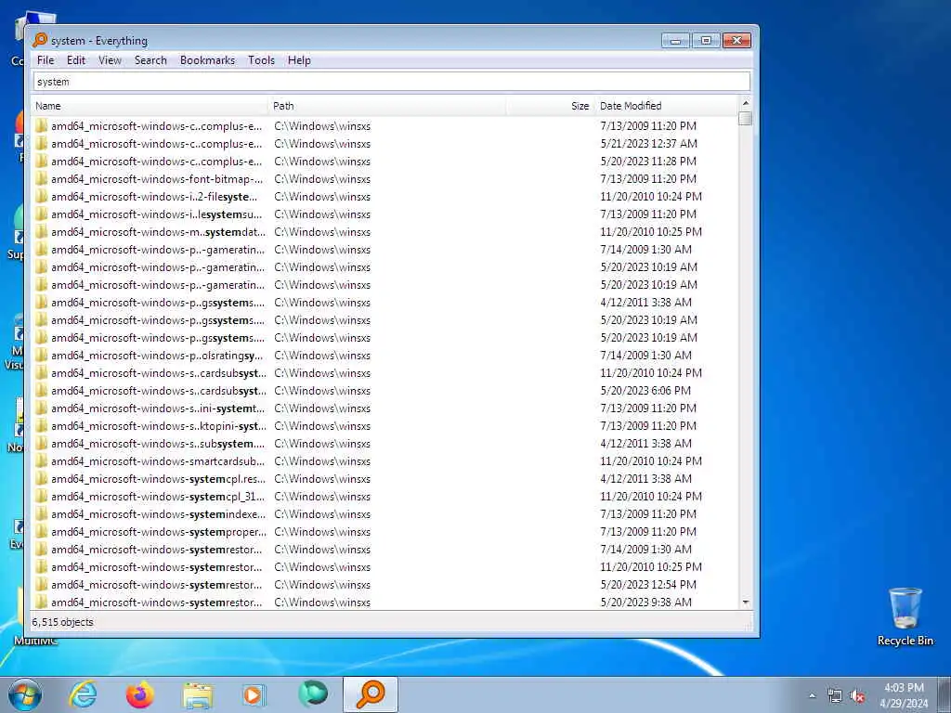Select folder icon of p..olsratingsy row

click(x=41, y=356)
